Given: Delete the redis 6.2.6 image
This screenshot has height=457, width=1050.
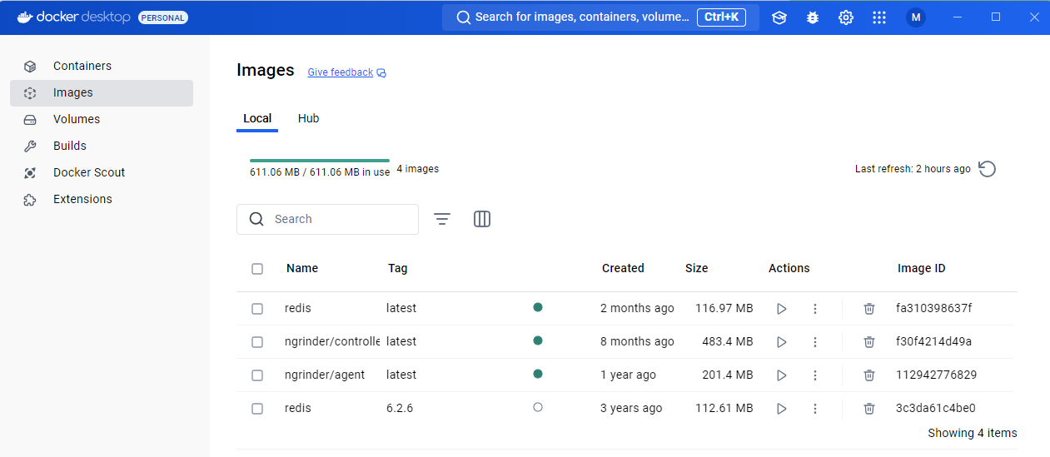Looking at the screenshot, I should (869, 409).
